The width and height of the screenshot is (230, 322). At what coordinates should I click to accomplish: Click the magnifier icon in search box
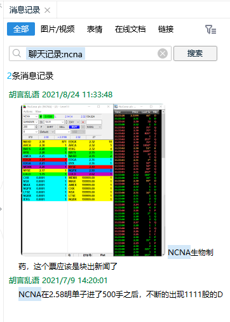pos(17,53)
